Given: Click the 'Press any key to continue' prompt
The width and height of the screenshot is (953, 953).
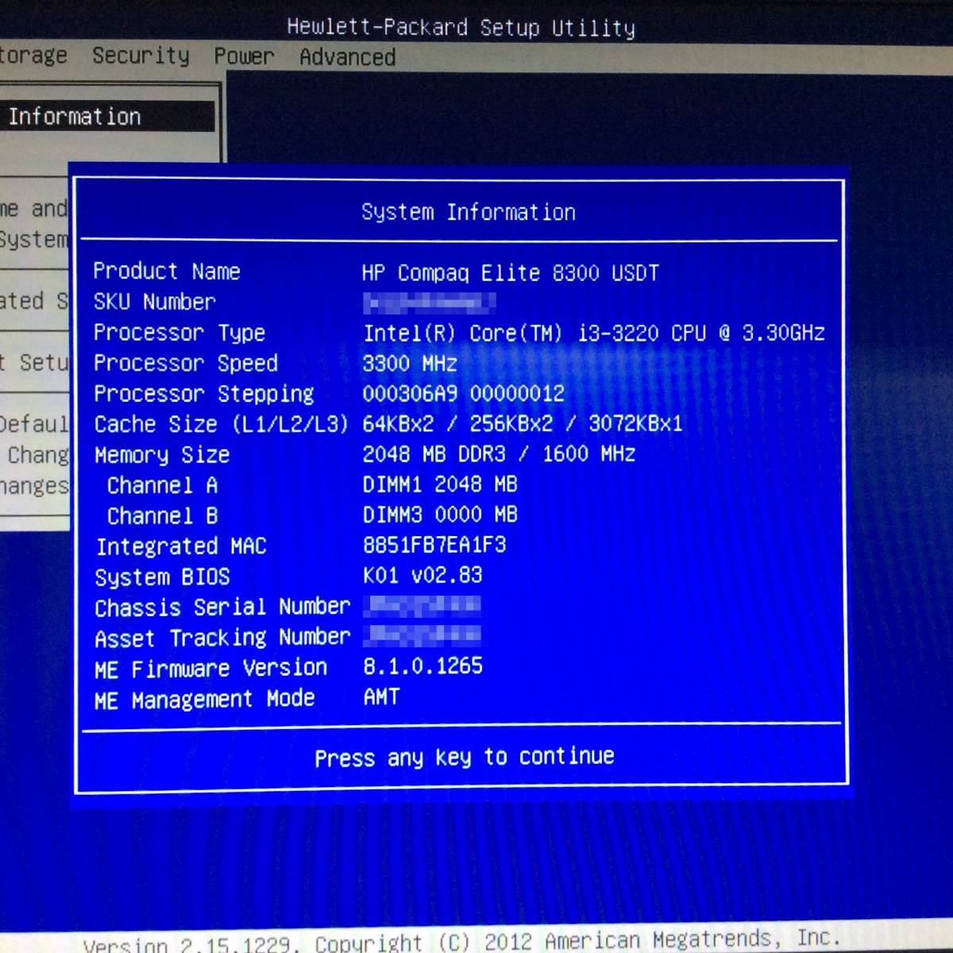Looking at the screenshot, I should tap(465, 757).
